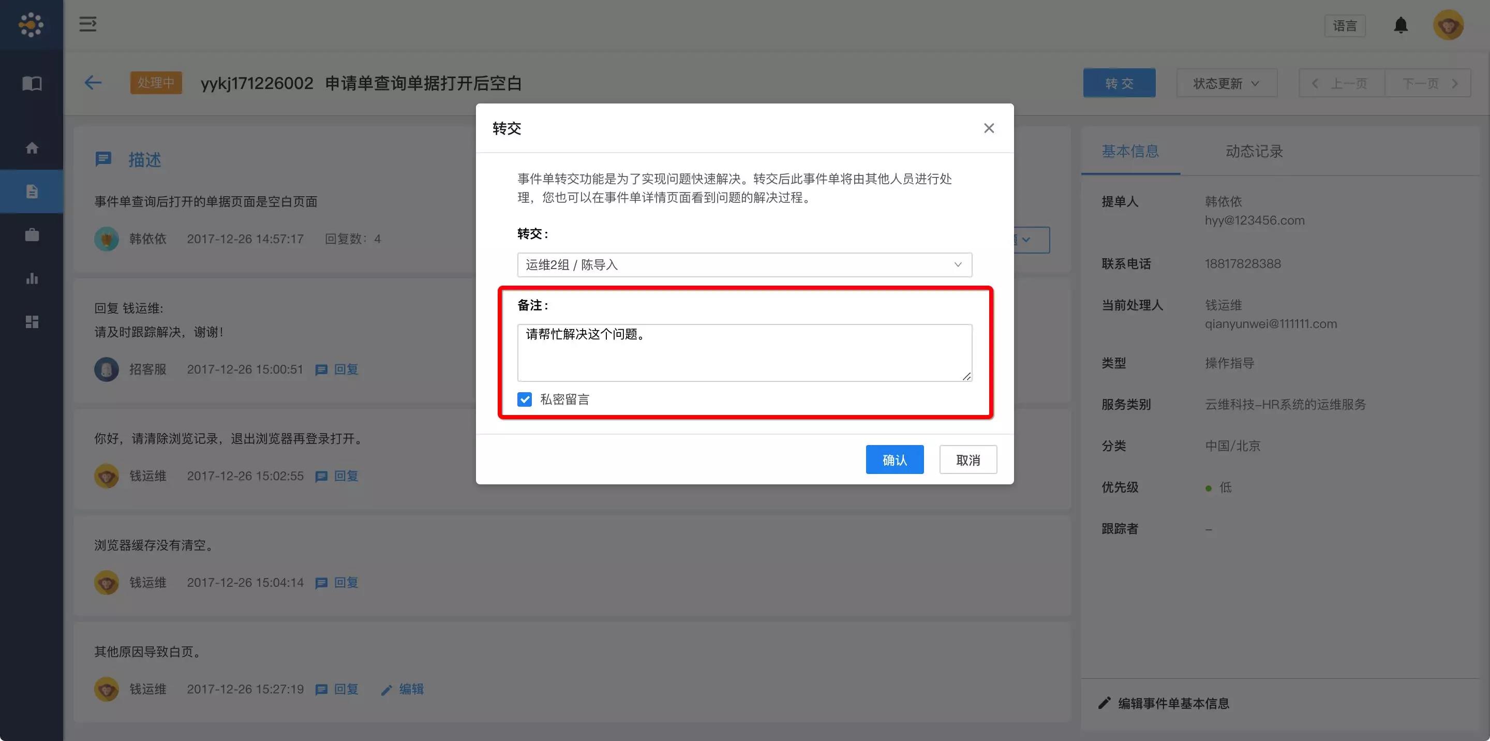Click the notification bell icon
This screenshot has height=741, width=1490.
coord(1400,25)
